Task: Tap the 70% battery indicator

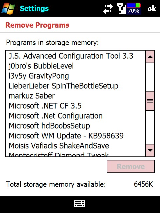Action: pos(134,9)
